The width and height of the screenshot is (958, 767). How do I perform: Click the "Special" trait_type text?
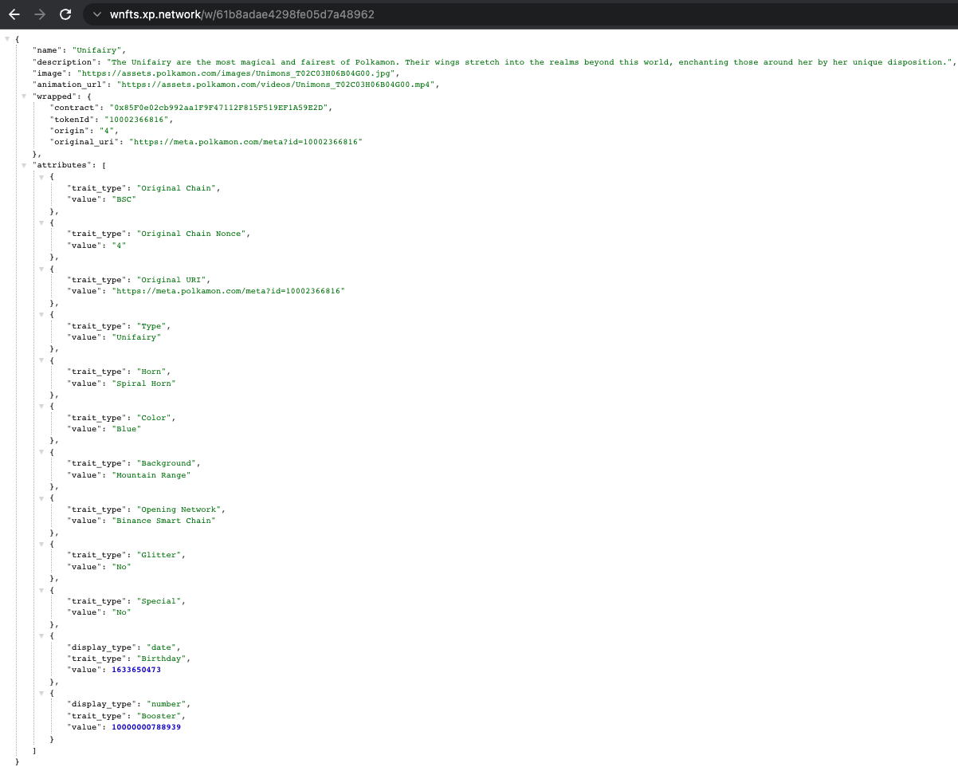point(160,601)
